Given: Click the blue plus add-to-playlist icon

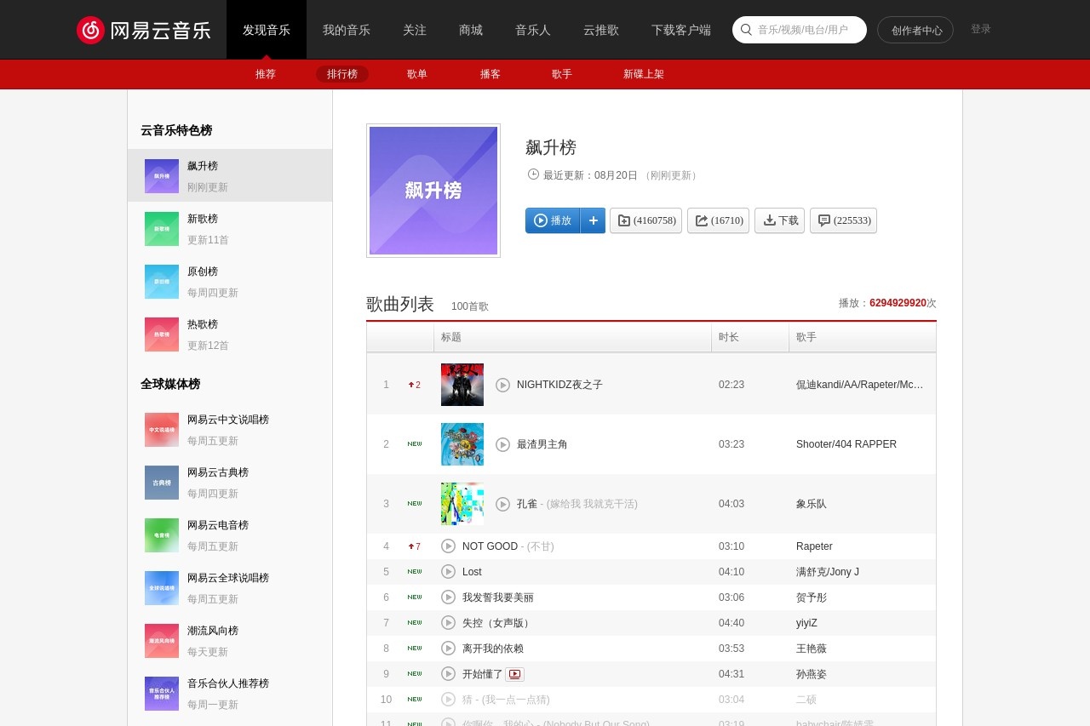Looking at the screenshot, I should [x=593, y=220].
